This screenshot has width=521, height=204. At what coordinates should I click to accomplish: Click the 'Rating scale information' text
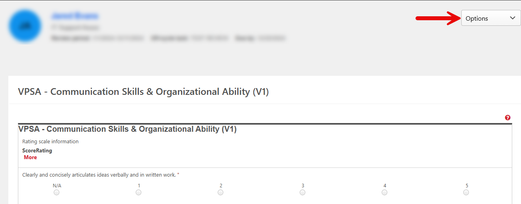pyautogui.click(x=51, y=142)
